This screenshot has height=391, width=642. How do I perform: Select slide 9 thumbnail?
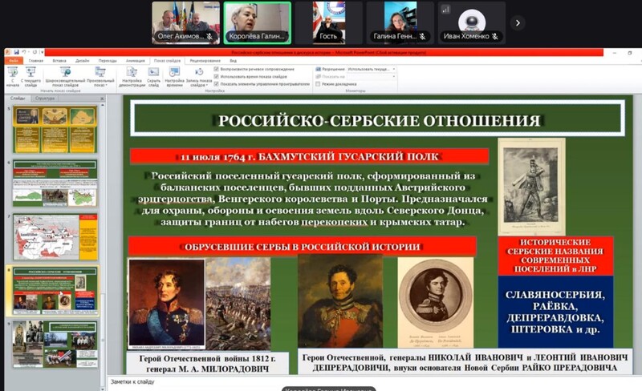pyautogui.click(x=55, y=345)
